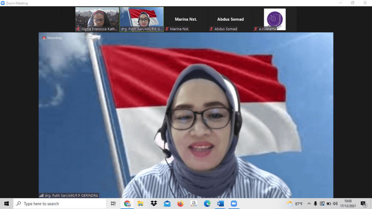
Task: Select Abdus Somad participant tile
Action: pos(230,19)
